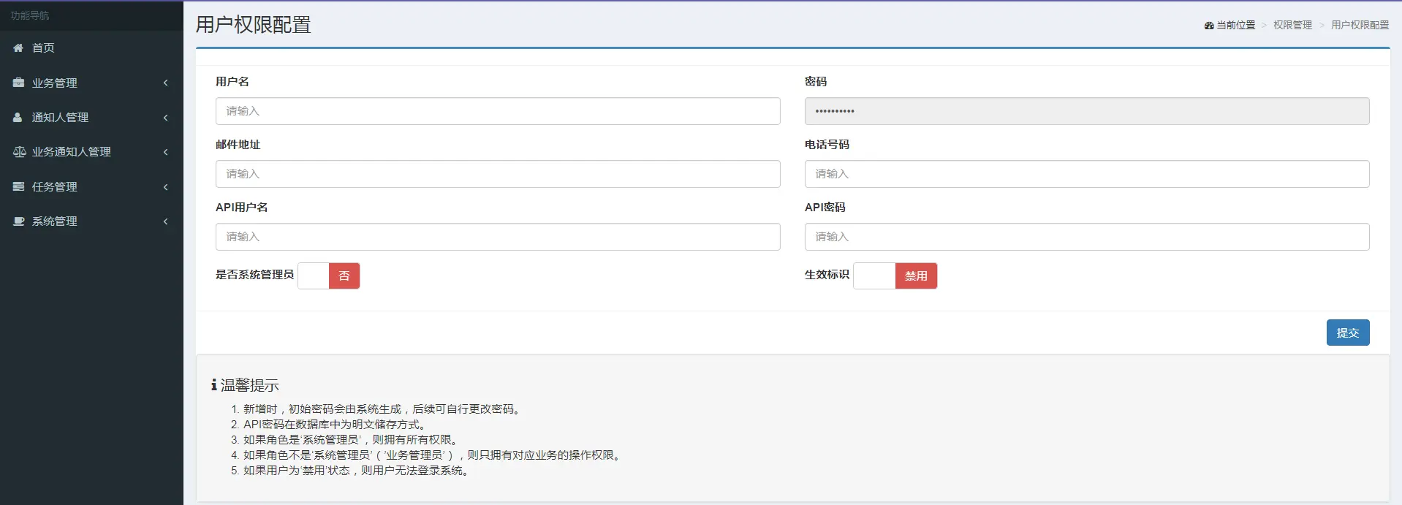Expand the 任务管理 chevron arrow
Viewport: 1402px width, 505px height.
[166, 186]
